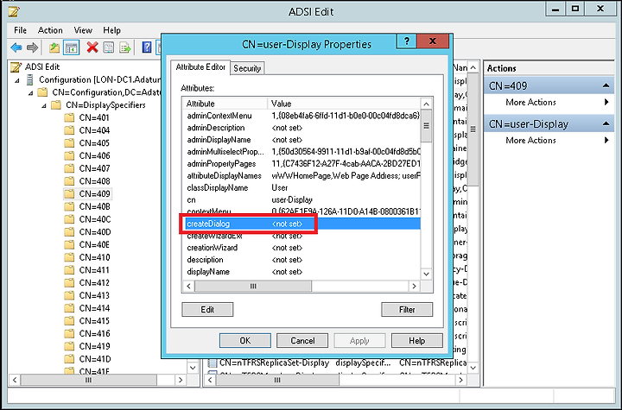Open the View menu

pyautogui.click(x=83, y=30)
